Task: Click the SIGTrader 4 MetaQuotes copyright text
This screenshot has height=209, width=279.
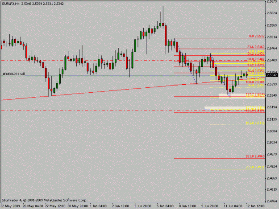Action: coord(44,200)
